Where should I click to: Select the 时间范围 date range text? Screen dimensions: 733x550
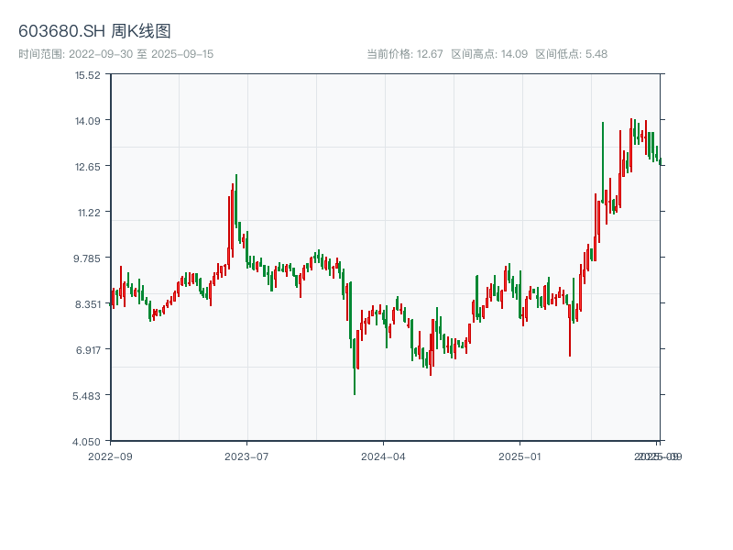[x=116, y=54]
